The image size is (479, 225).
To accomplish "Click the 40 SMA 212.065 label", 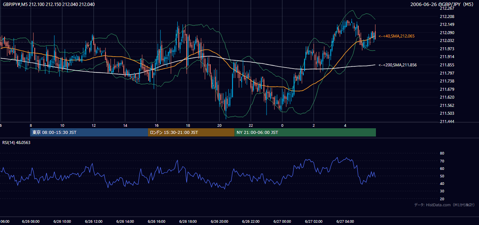I will click(397, 36).
